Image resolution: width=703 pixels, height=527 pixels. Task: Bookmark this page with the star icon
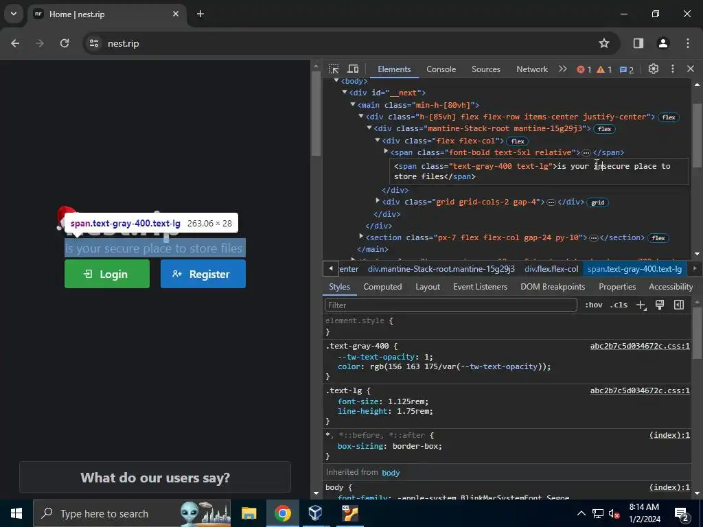click(x=604, y=43)
